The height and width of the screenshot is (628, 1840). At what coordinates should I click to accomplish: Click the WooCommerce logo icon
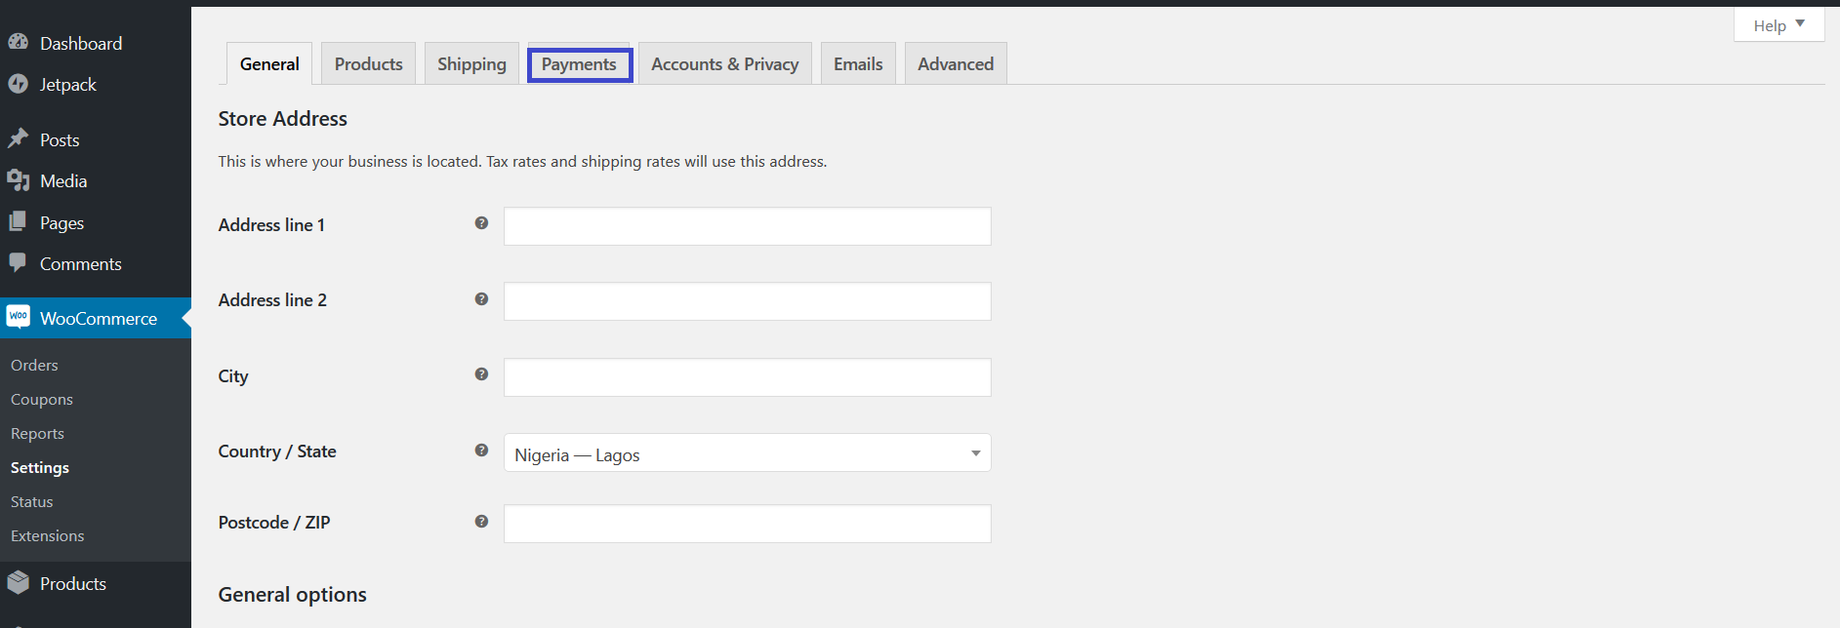pos(19,317)
